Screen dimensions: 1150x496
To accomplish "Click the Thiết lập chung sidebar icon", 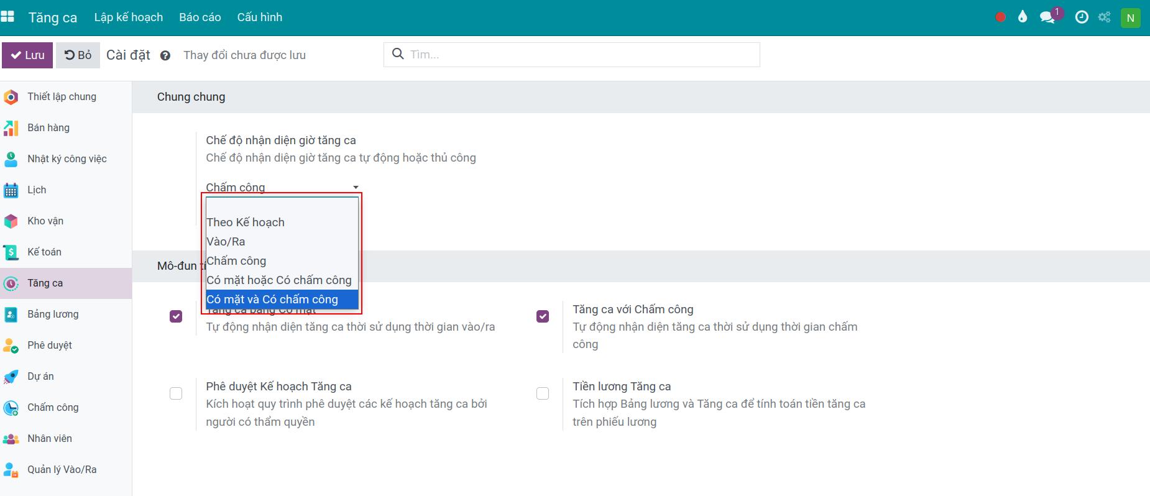I will [x=11, y=97].
